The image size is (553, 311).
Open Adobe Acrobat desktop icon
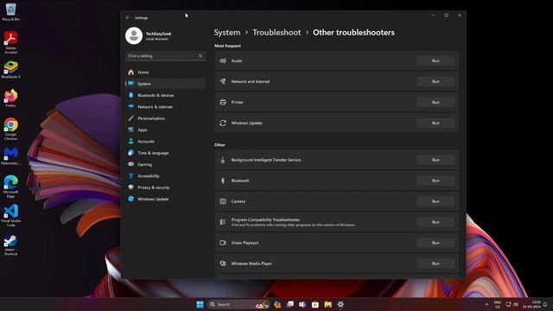[11, 42]
